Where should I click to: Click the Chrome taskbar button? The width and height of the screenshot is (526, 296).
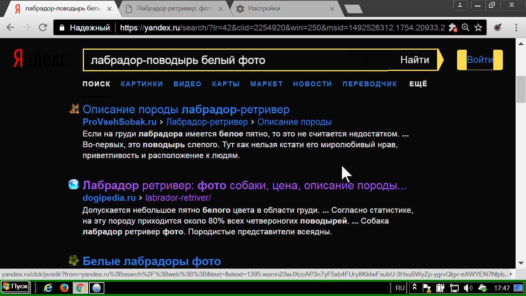tap(80, 288)
